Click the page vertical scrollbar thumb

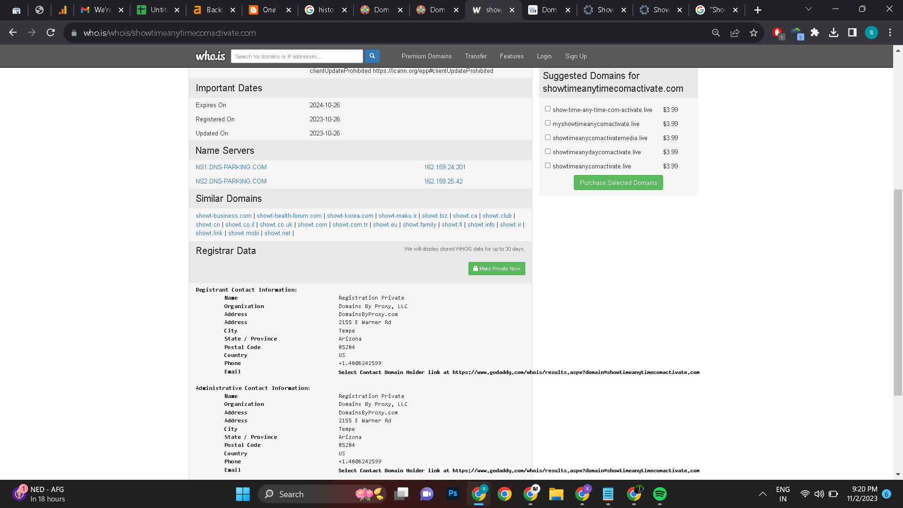coord(898,292)
